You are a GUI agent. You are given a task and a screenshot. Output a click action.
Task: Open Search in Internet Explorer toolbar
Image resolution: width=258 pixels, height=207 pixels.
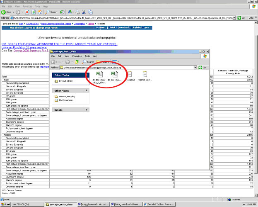coord(51,12)
